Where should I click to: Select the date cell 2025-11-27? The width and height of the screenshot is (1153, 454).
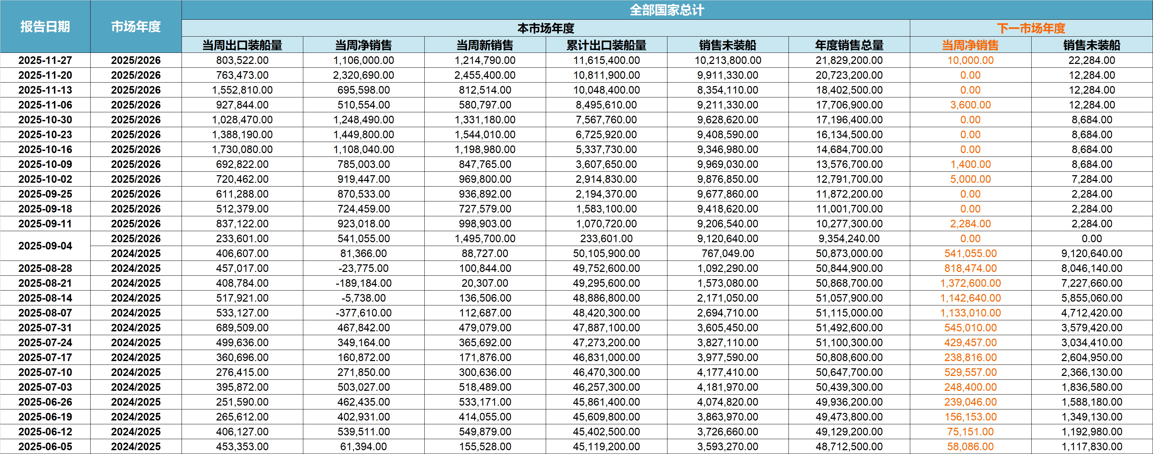pyautogui.click(x=45, y=60)
